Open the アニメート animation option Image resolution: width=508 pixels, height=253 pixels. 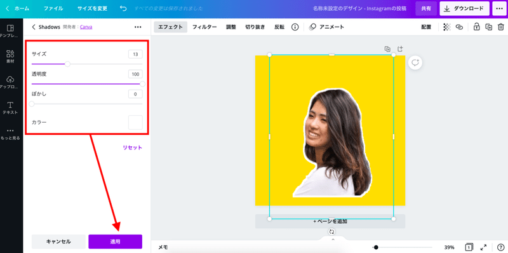(x=326, y=27)
